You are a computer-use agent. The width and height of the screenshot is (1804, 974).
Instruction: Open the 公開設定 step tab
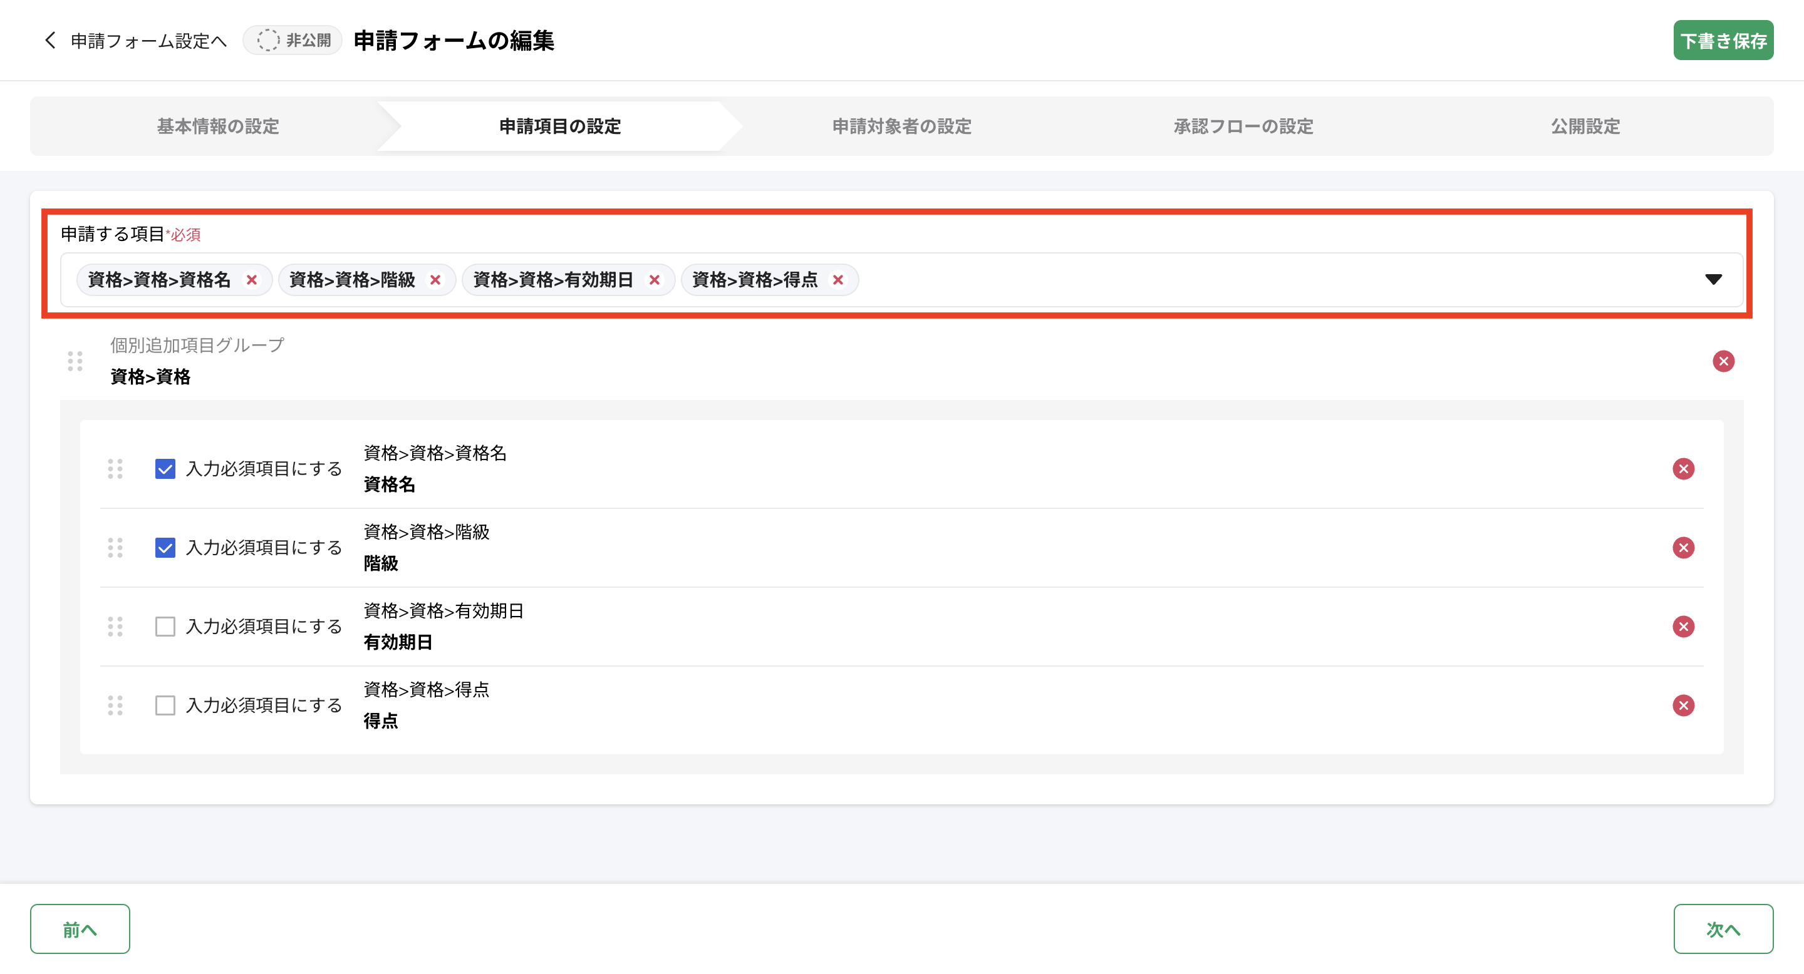1585,126
